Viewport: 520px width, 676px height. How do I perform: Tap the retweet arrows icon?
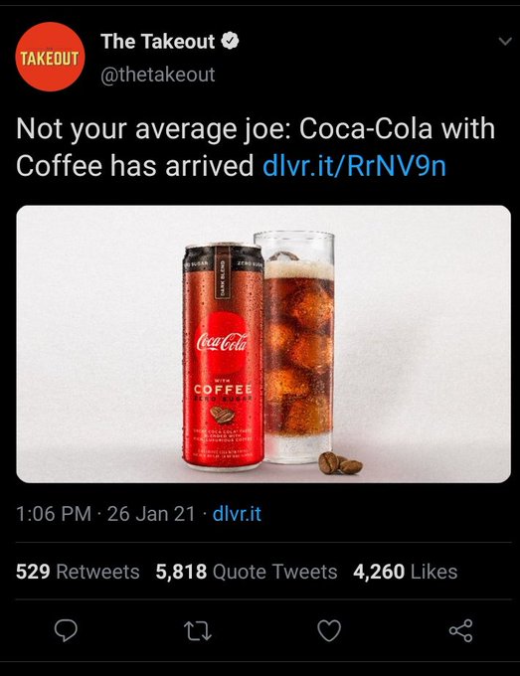tap(198, 631)
